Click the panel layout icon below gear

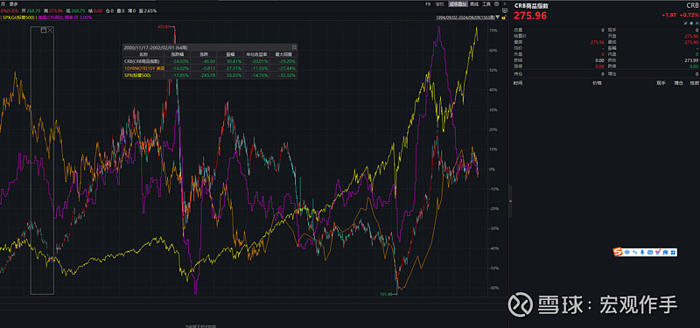[x=505, y=10]
